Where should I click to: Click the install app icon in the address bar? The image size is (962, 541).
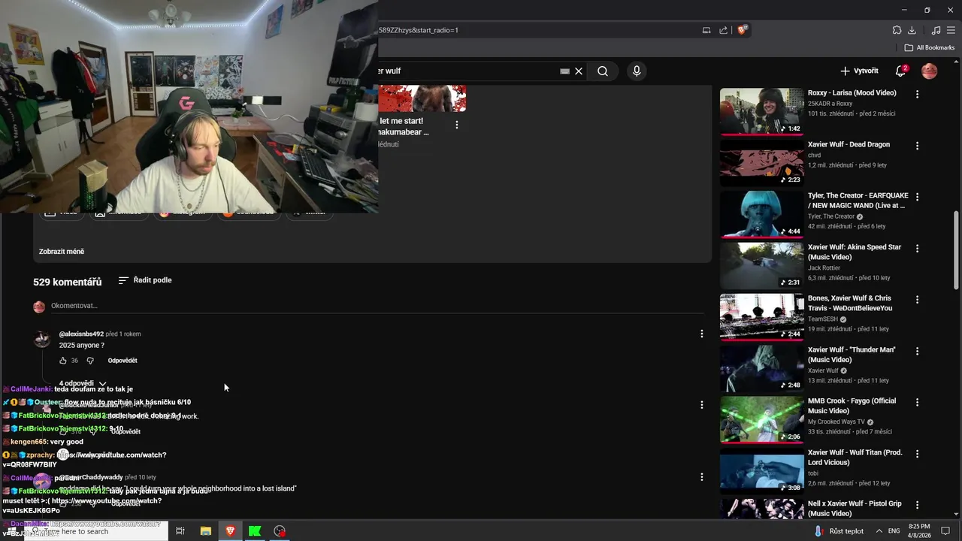click(706, 30)
